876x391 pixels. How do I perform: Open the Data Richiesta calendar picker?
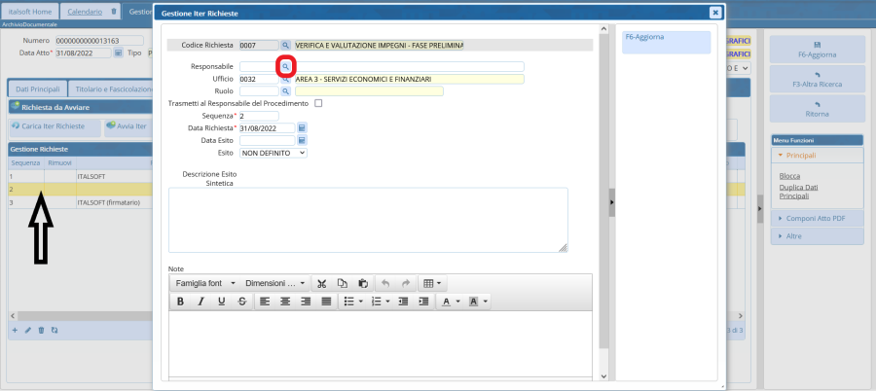coord(302,128)
